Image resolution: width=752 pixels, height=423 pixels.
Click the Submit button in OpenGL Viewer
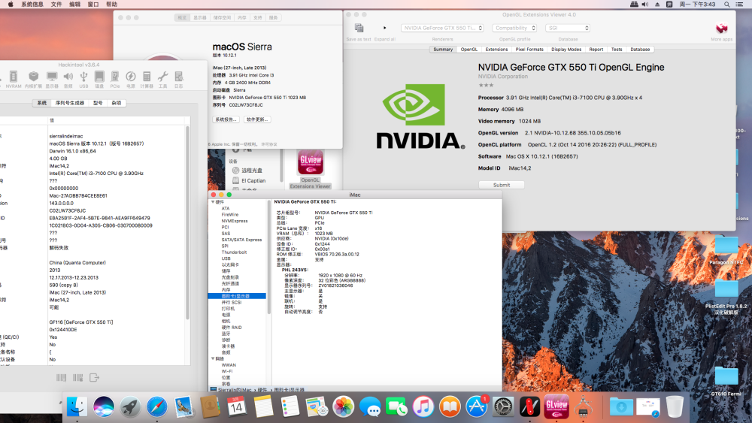tap(501, 185)
